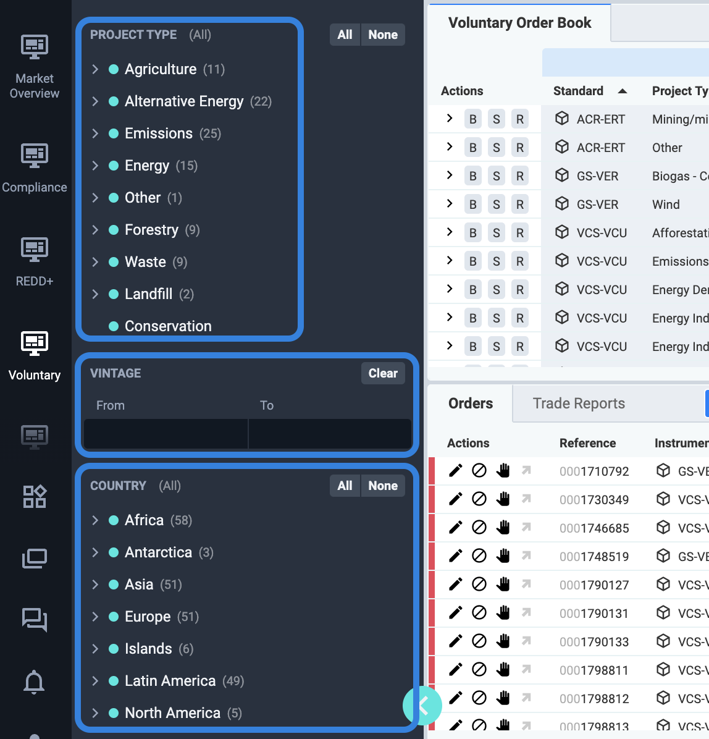Select None for the Country filter
Screen dimensions: 709x739
383,486
